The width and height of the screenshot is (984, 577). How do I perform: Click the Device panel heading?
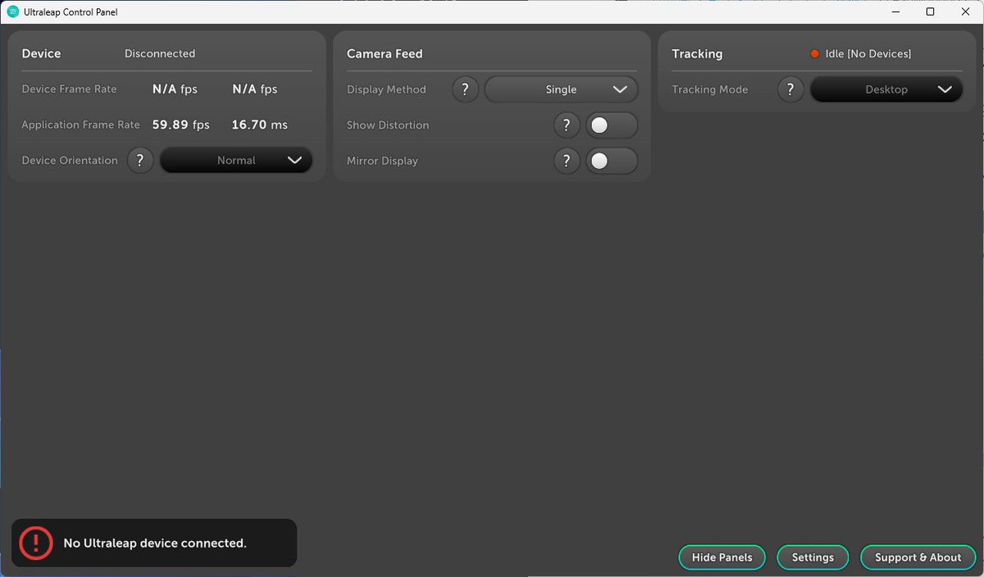pos(41,54)
